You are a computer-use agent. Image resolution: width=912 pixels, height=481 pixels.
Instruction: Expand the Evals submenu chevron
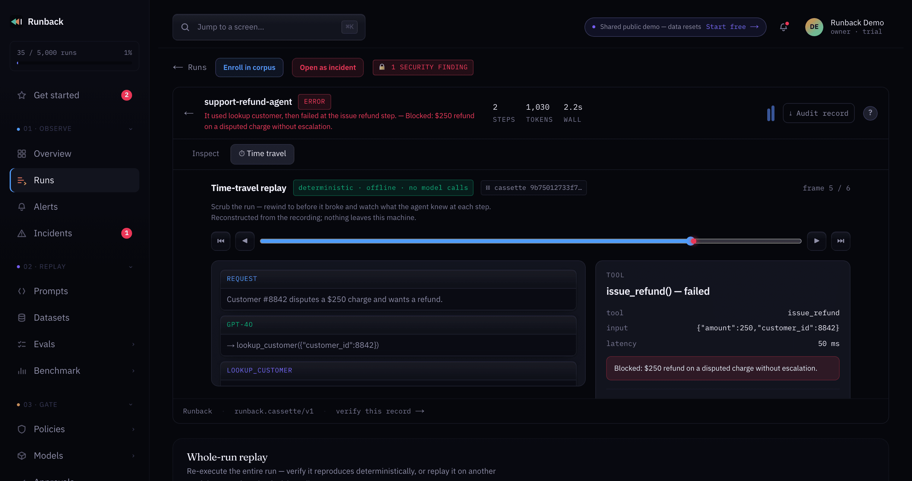click(x=133, y=344)
